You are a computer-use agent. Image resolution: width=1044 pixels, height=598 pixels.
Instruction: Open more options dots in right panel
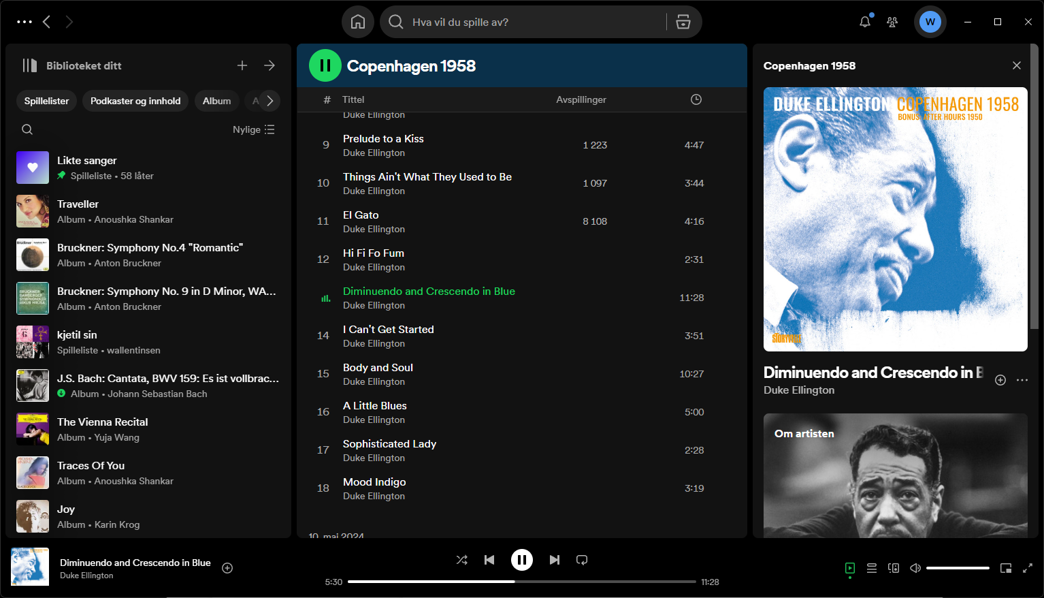pyautogui.click(x=1022, y=380)
